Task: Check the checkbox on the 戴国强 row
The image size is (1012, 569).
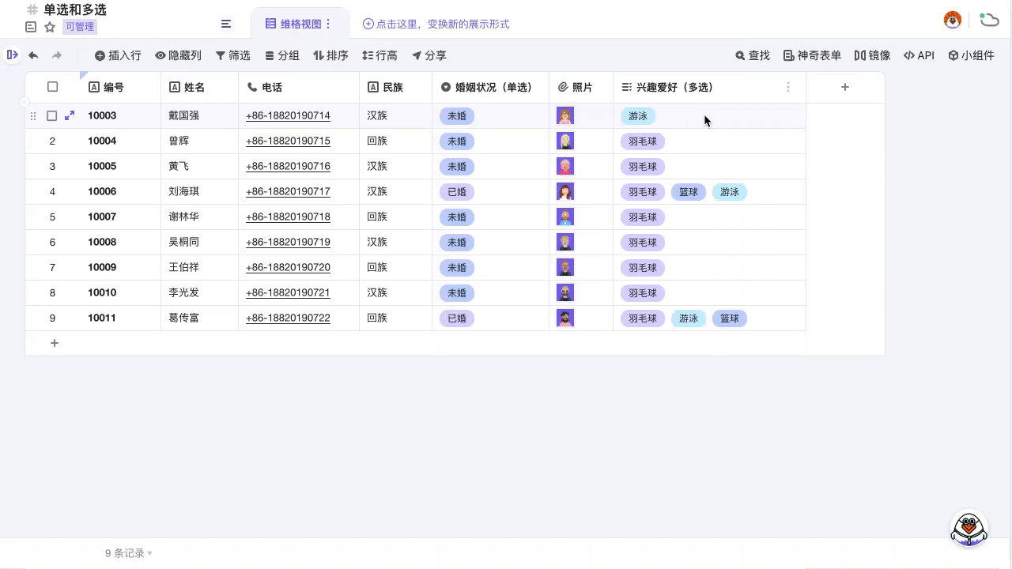Action: tap(51, 115)
